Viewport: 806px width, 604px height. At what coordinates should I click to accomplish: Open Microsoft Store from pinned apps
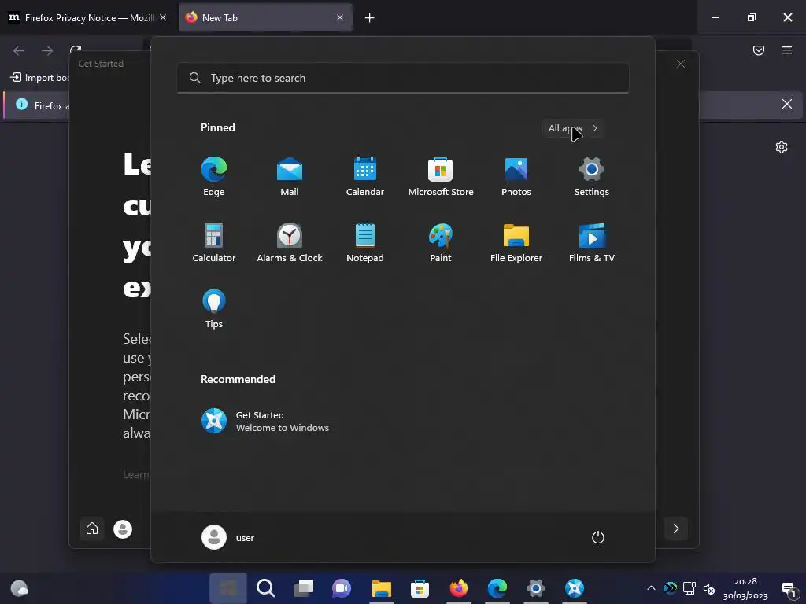[441, 176]
